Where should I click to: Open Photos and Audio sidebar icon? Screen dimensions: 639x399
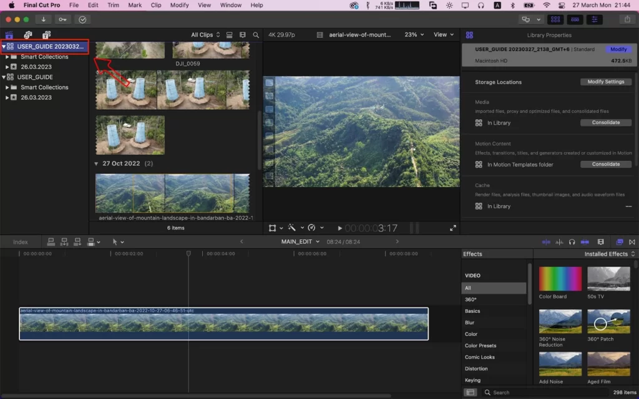27,35
